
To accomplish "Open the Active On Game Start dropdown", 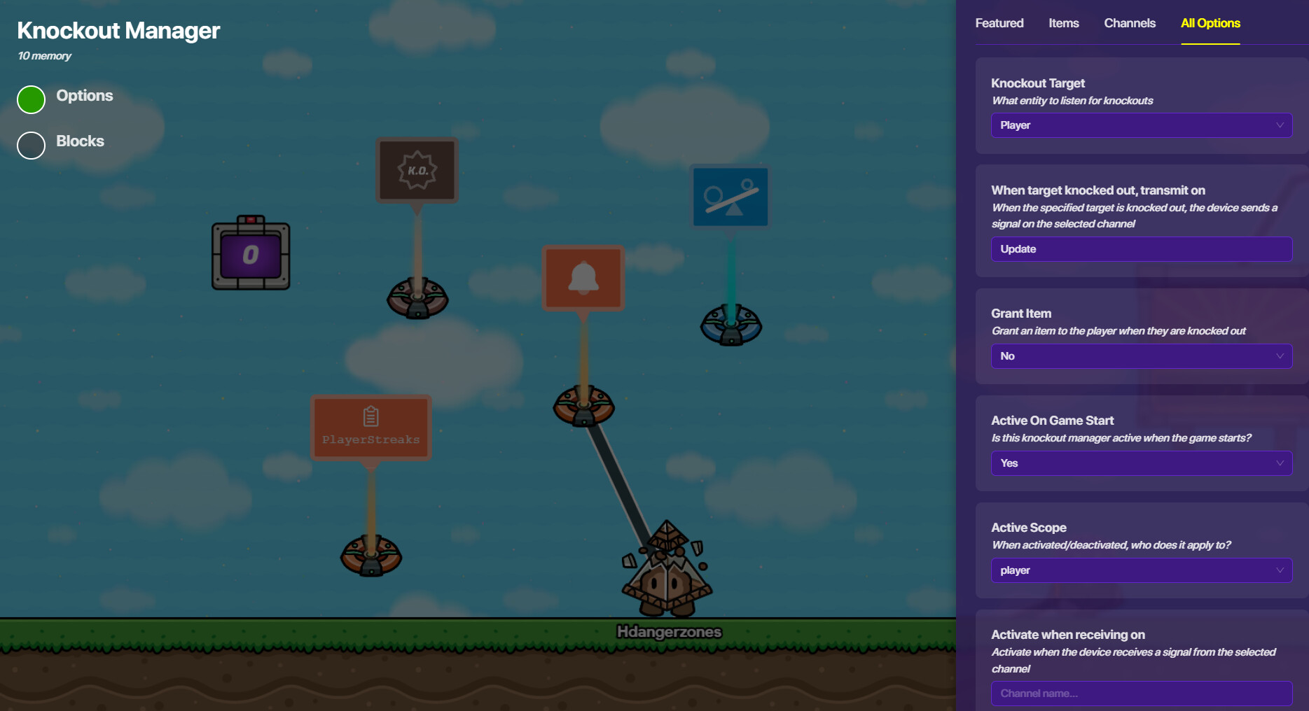I will point(1141,463).
